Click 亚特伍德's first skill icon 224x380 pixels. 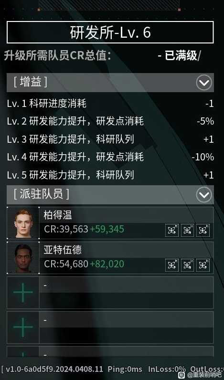click(172, 265)
